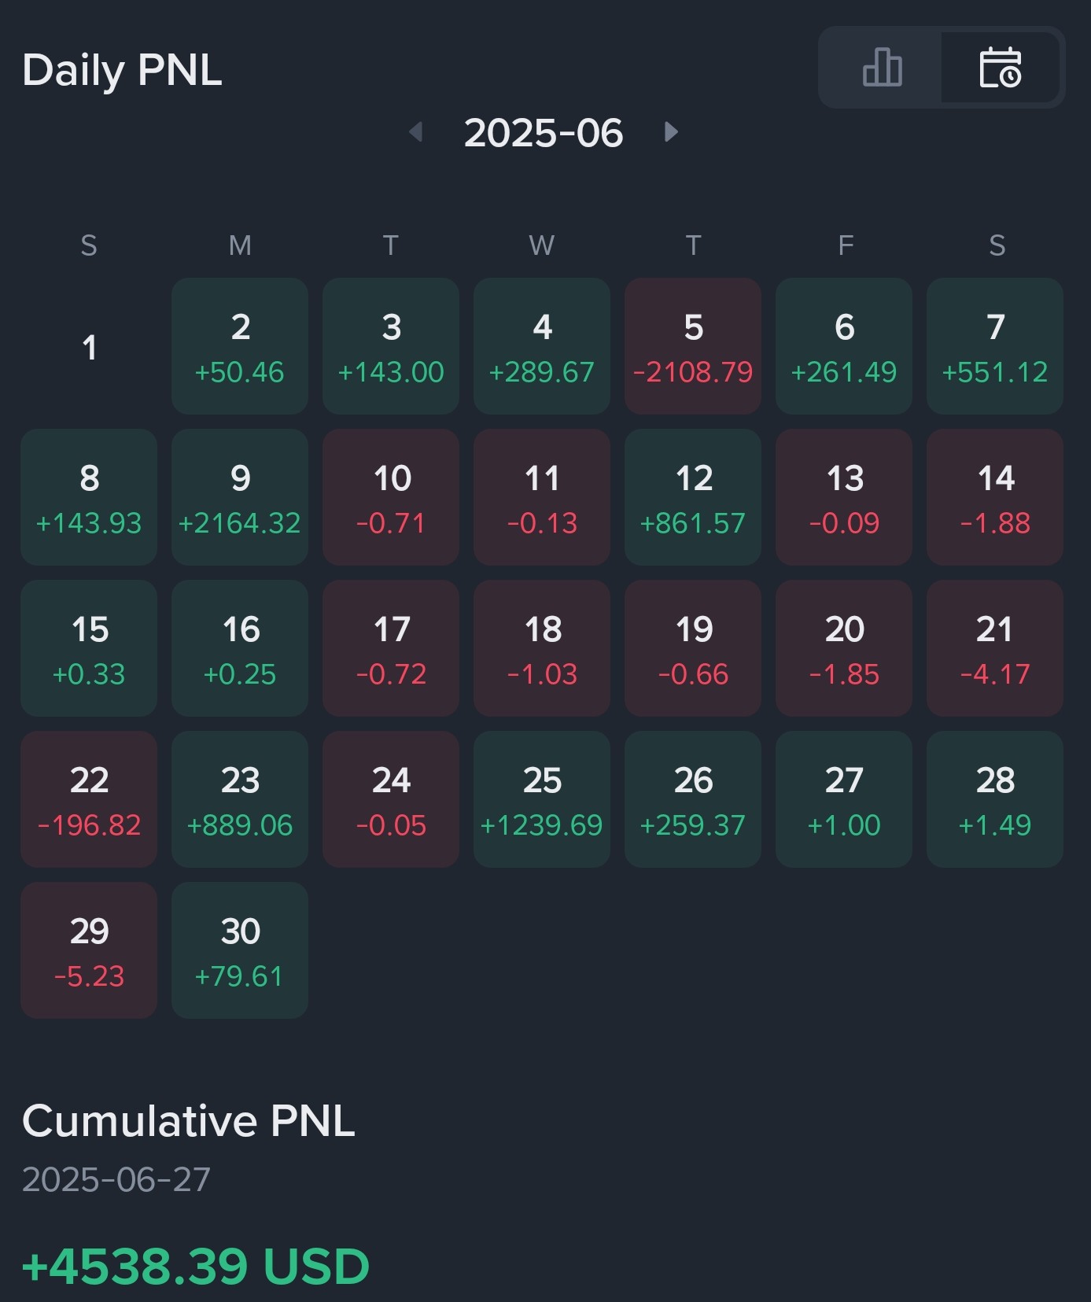Select June 27 calendar cell

tap(844, 799)
